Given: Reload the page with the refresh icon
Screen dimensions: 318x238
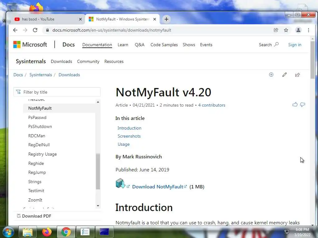Looking at the screenshot, I should (35, 30).
